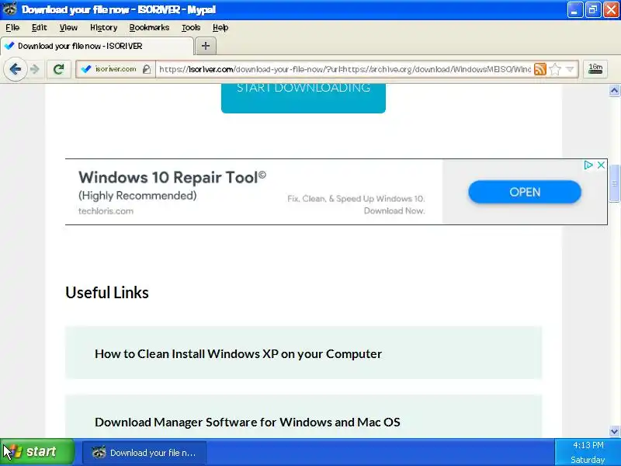Viewport: 621px width, 466px height.
Task: Click the 16m toolbar button
Action: [x=595, y=69]
